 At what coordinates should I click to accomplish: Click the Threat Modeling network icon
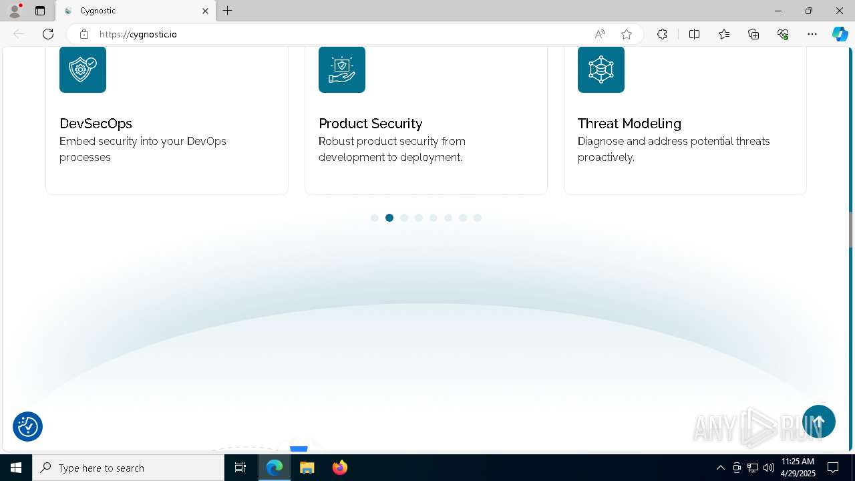coord(601,69)
